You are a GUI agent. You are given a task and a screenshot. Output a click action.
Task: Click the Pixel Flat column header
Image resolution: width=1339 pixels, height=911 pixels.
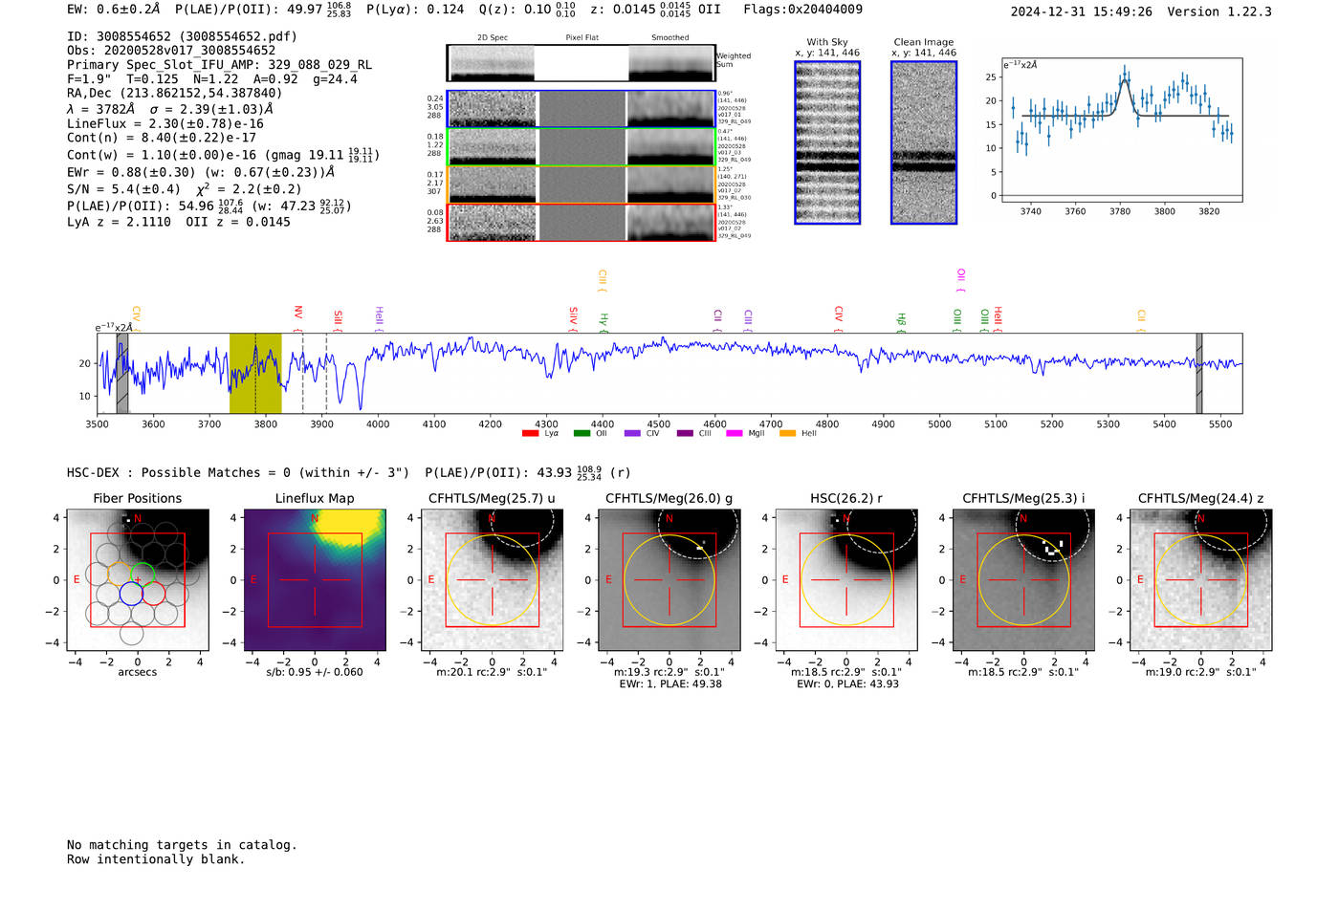[582, 38]
